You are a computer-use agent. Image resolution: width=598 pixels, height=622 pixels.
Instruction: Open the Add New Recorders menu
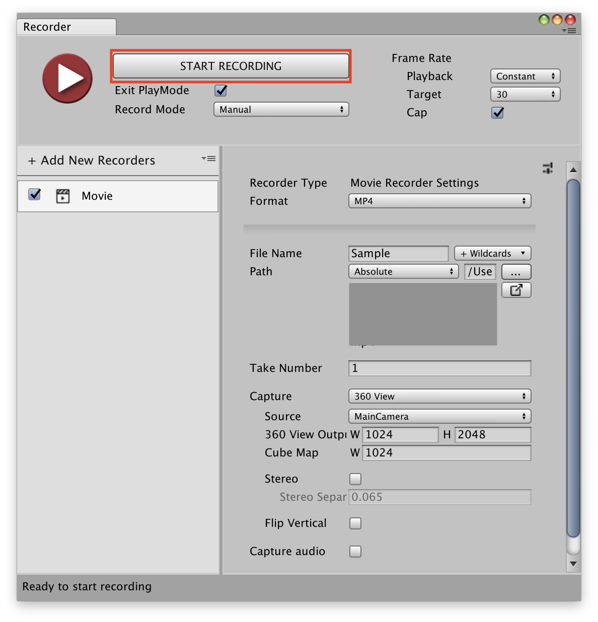click(x=92, y=161)
